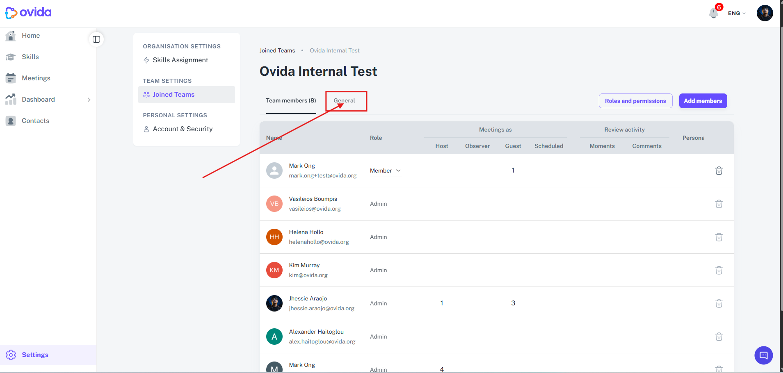
Task: Open Mark Ong's Member role dropdown
Action: coord(386,171)
